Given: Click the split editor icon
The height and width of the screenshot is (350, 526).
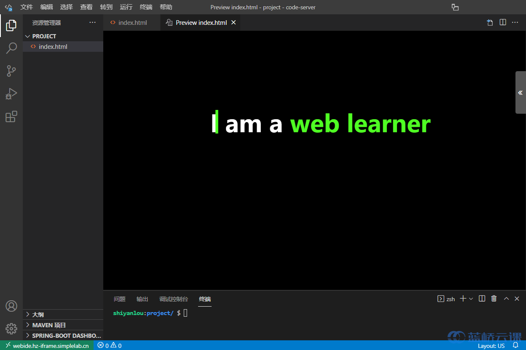Looking at the screenshot, I should [503, 22].
